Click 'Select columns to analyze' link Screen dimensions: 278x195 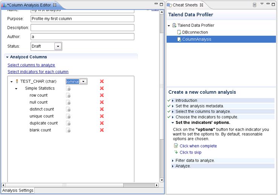coord(31,65)
